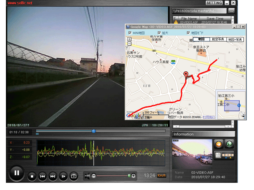The width and height of the screenshot is (254, 190).
Task: Skip to the next video file
Action: point(53,176)
